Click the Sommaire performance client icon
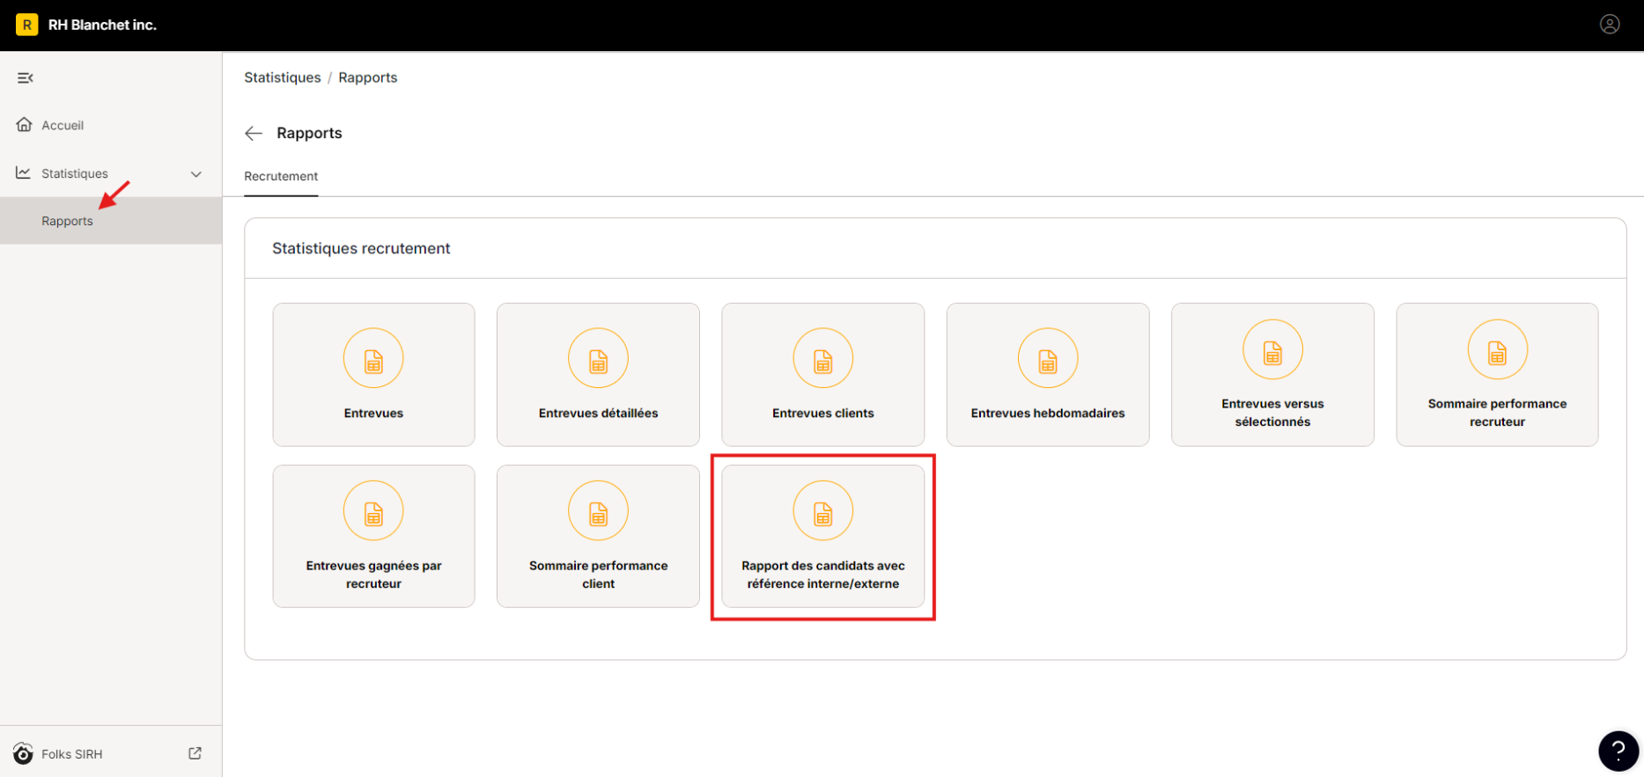Viewport: 1644px width, 777px height. click(x=598, y=510)
